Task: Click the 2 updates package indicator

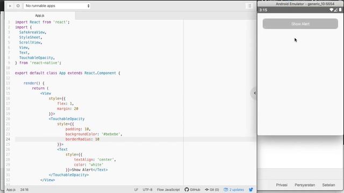Action: coord(234,190)
